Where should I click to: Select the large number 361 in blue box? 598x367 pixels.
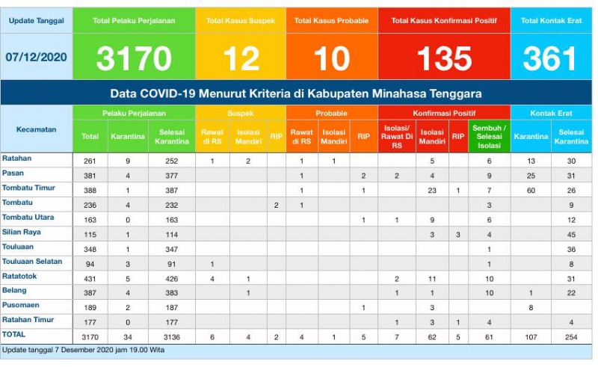(x=549, y=58)
